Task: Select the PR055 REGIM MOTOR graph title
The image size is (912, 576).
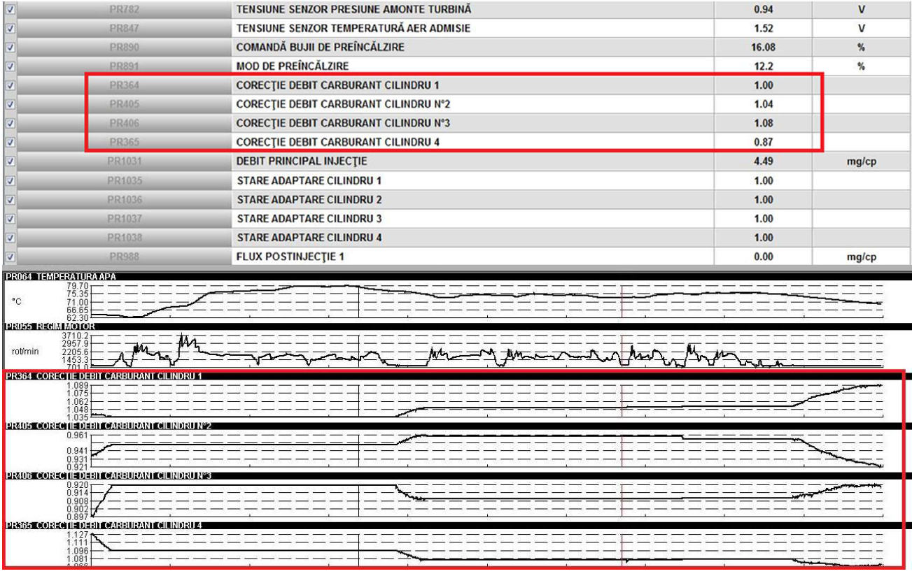Action: coord(50,326)
